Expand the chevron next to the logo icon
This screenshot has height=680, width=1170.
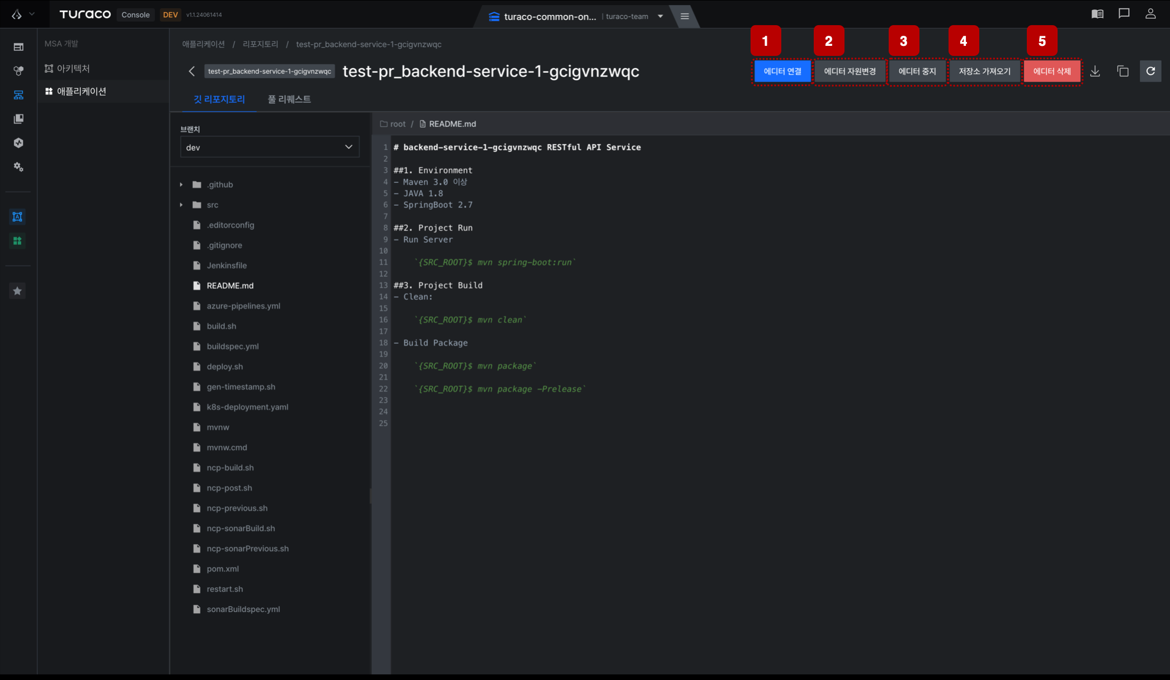tap(32, 15)
